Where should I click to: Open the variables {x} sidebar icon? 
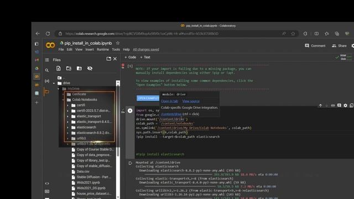[x=46, y=81]
